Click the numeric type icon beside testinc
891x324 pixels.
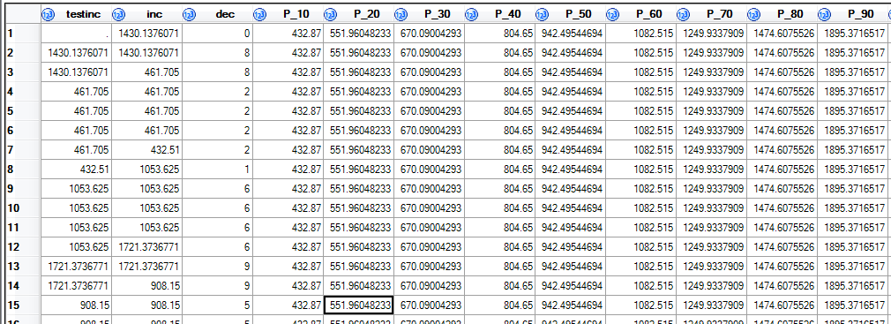pos(49,13)
